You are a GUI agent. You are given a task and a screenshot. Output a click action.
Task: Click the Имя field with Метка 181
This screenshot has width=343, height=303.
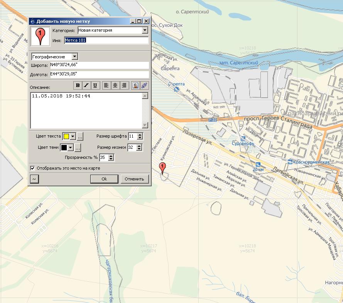point(106,40)
